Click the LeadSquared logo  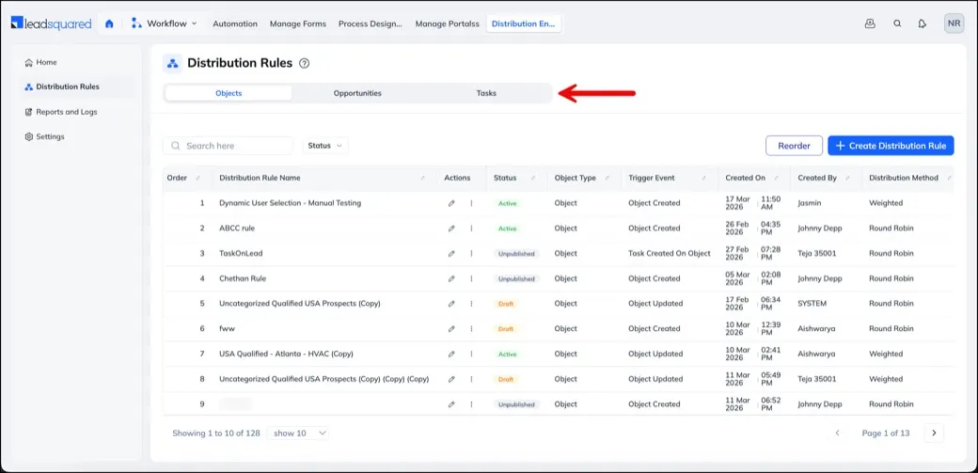point(51,24)
